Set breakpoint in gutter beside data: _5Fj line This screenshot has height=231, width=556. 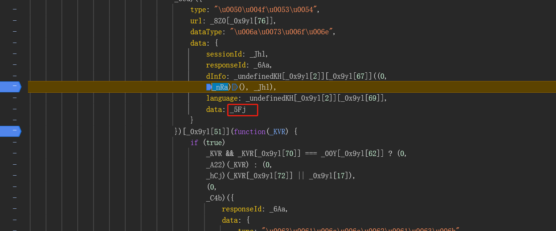point(15,109)
